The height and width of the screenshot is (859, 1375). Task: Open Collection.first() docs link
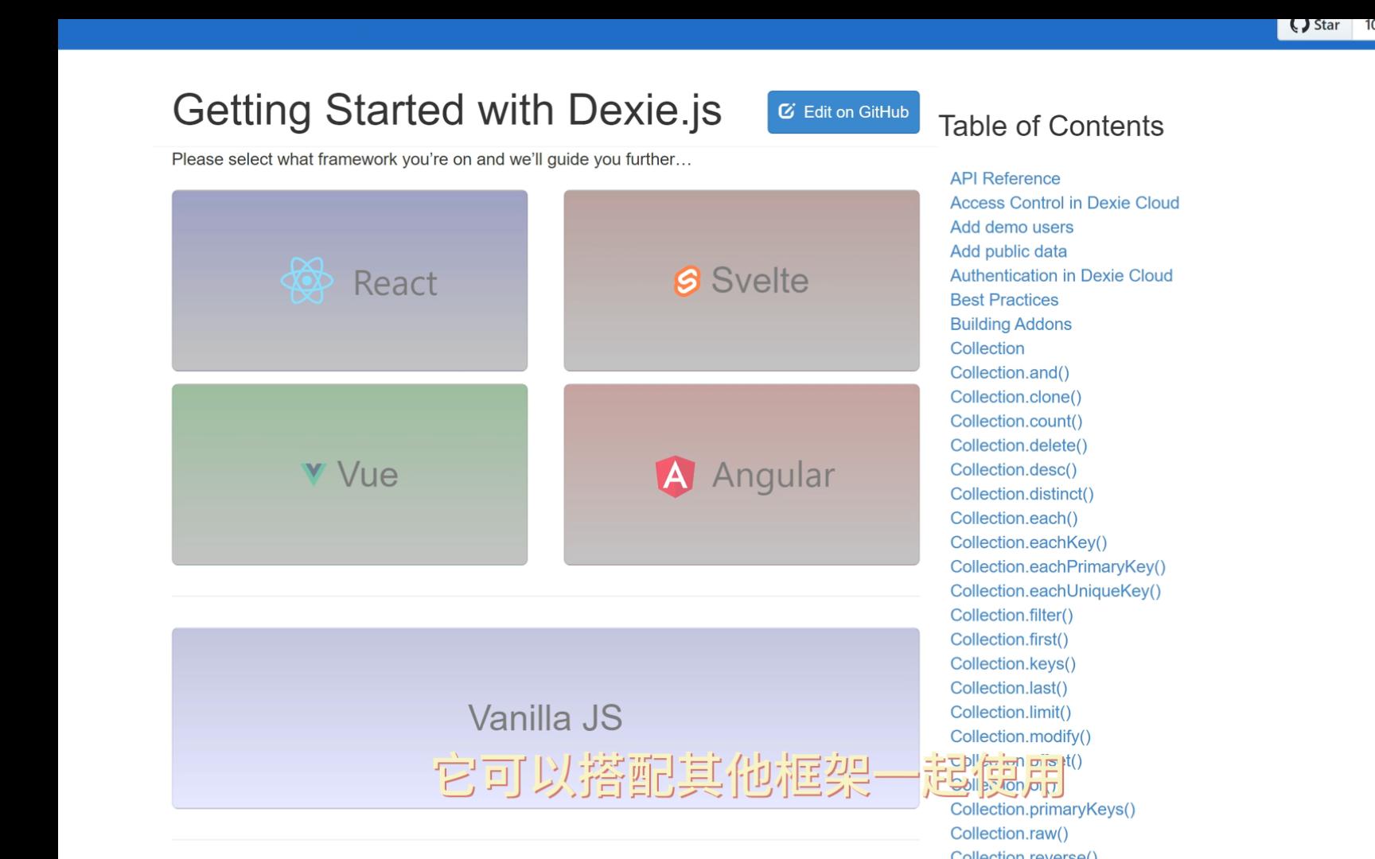click(1009, 639)
